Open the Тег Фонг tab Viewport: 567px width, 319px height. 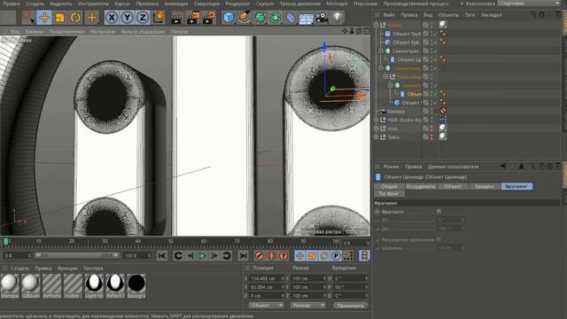(x=389, y=194)
